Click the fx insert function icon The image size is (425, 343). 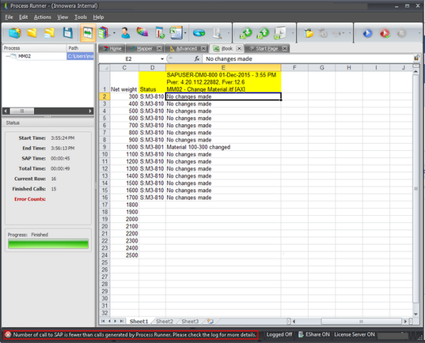click(x=197, y=58)
